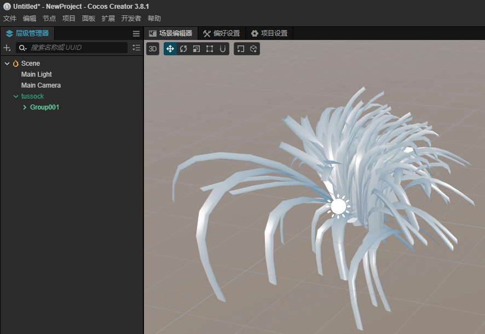Open the search type filter magnifier
Screen dimensions: 485x334
(x=22, y=48)
